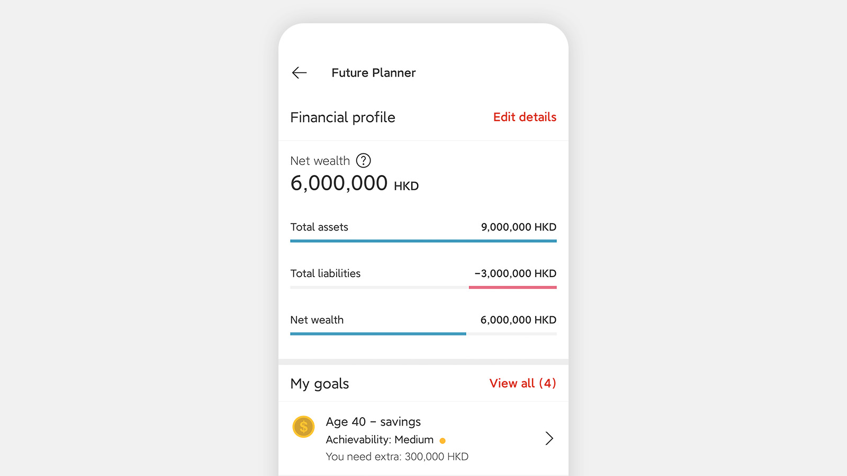Click the red Total liabilities bar
847x476 pixels.
pos(512,287)
